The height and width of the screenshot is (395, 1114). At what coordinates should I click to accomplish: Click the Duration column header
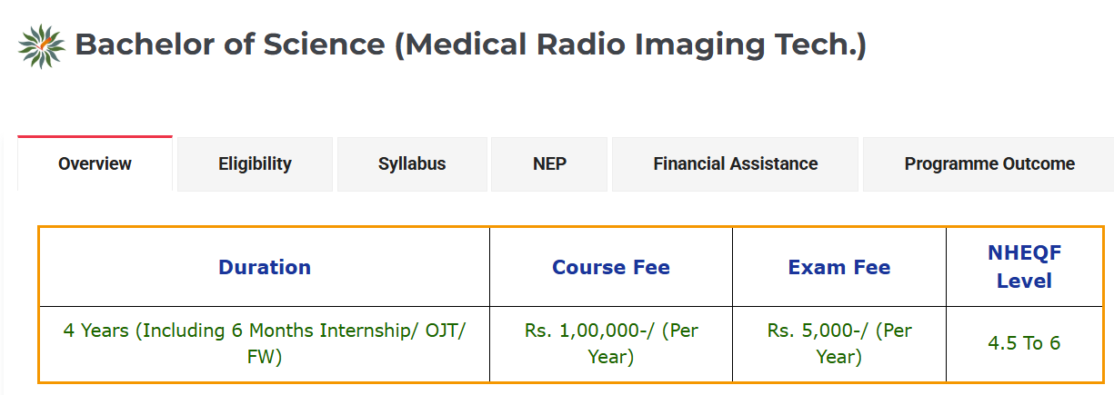(x=265, y=267)
